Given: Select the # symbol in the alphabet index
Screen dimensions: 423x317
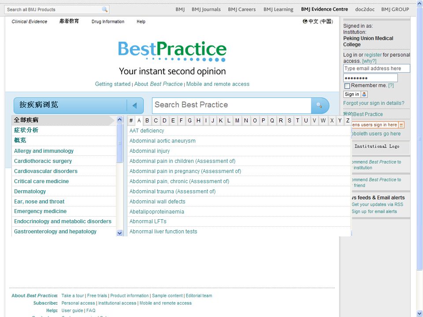Looking at the screenshot, I should 131,121.
